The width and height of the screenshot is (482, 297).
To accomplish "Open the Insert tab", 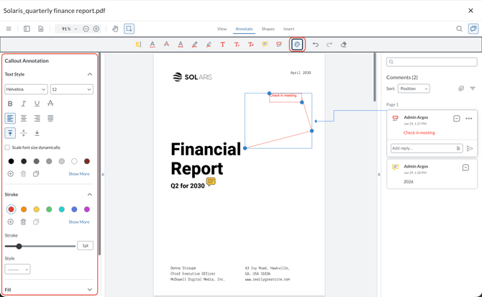I will click(288, 29).
